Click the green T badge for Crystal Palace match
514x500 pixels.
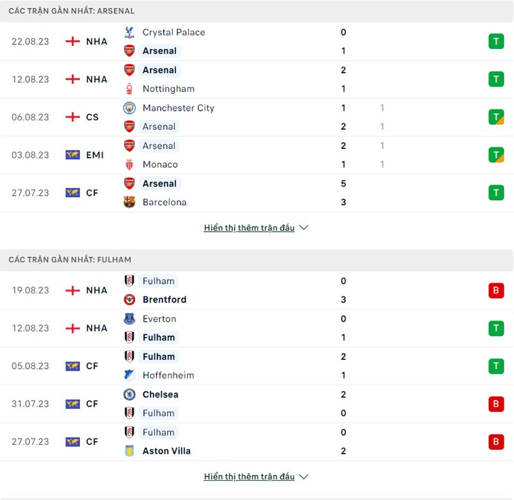click(x=495, y=42)
